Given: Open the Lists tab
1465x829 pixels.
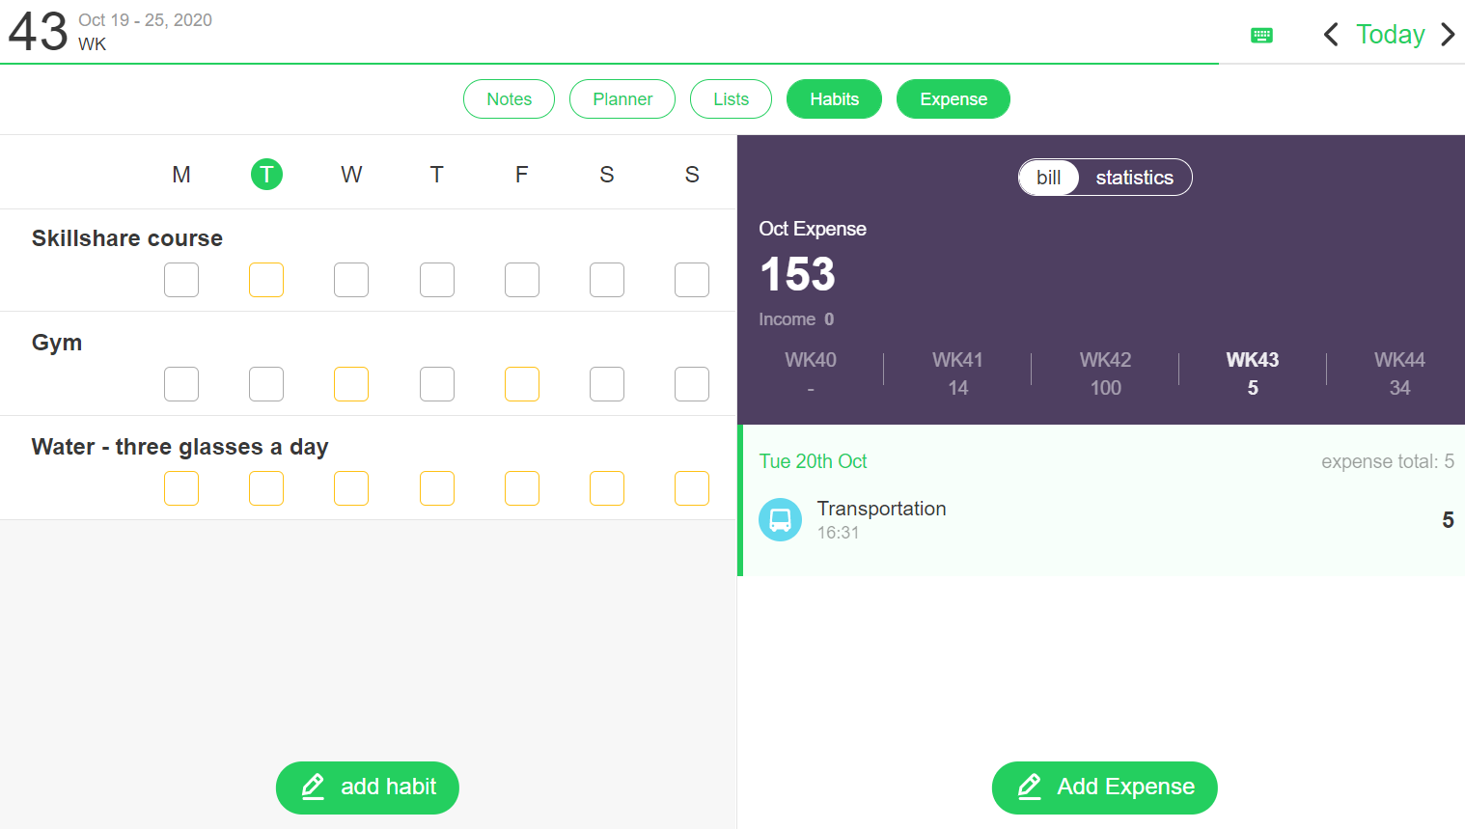Looking at the screenshot, I should 731,98.
